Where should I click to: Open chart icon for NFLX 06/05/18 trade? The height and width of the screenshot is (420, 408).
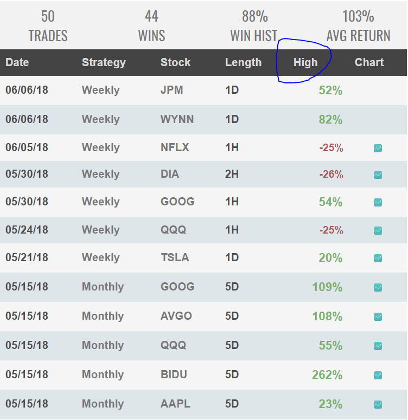click(x=378, y=148)
